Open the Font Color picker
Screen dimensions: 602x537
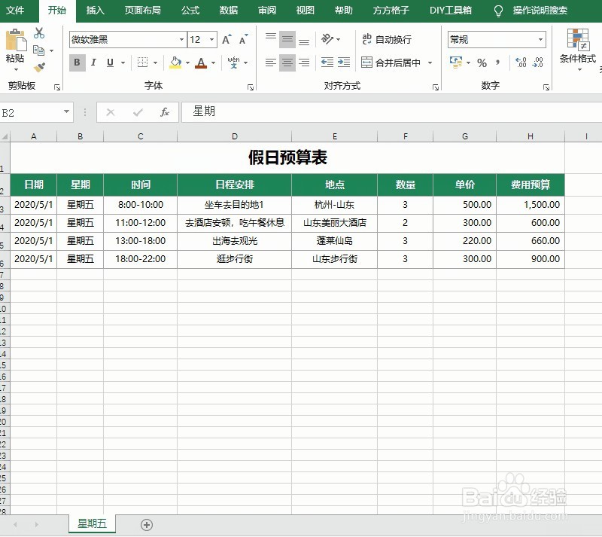[202, 63]
